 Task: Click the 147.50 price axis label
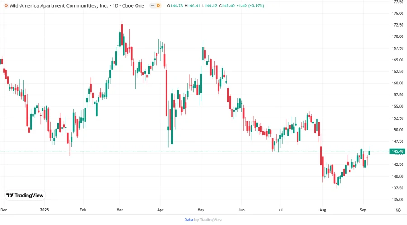(398, 141)
